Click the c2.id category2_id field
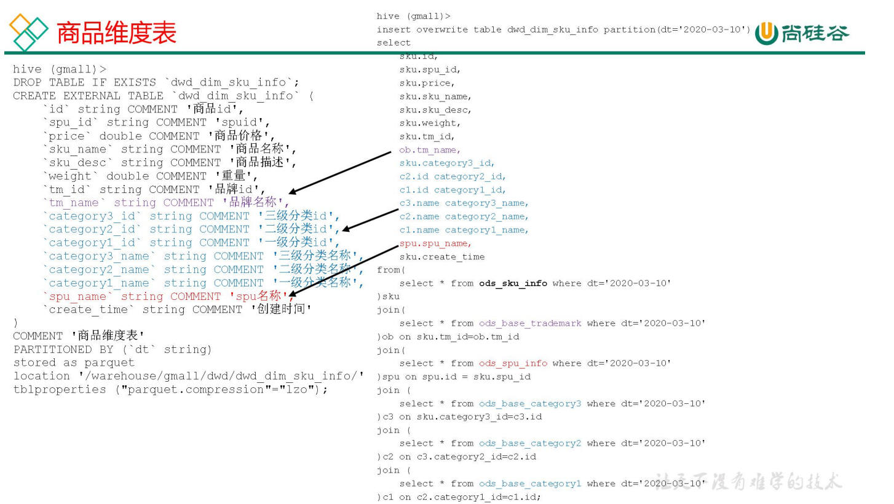 [x=453, y=176]
